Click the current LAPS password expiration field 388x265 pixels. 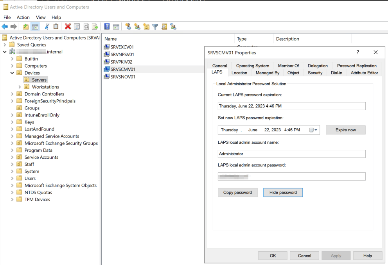coord(291,106)
